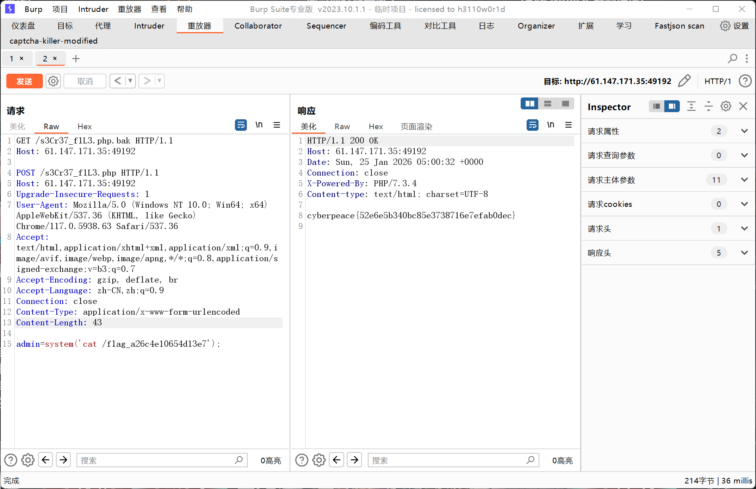Expand 请求主体参数 section
756x489 pixels.
point(744,180)
